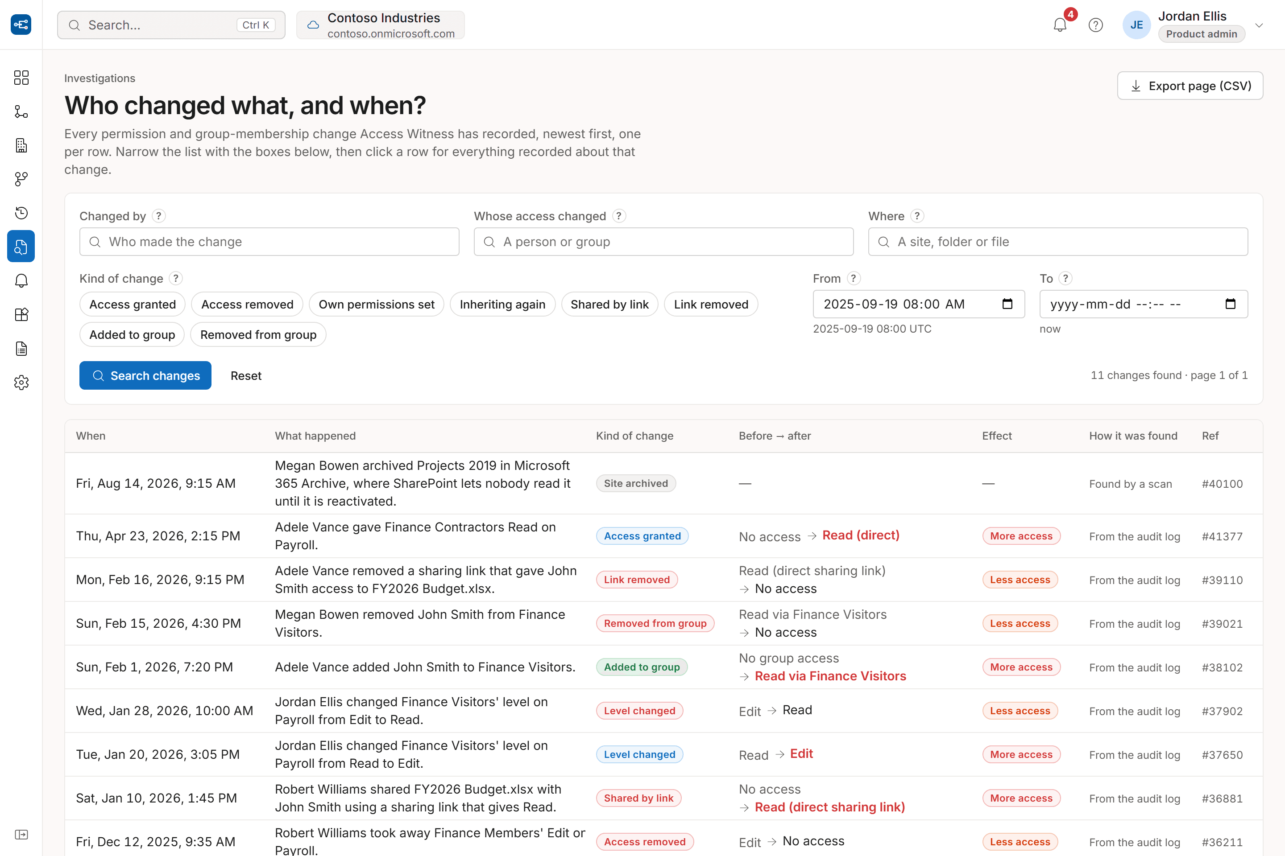Viewport: 1285px width, 856px height.
Task: Expand the Jordan Ellis account menu chevron
Action: click(1259, 25)
